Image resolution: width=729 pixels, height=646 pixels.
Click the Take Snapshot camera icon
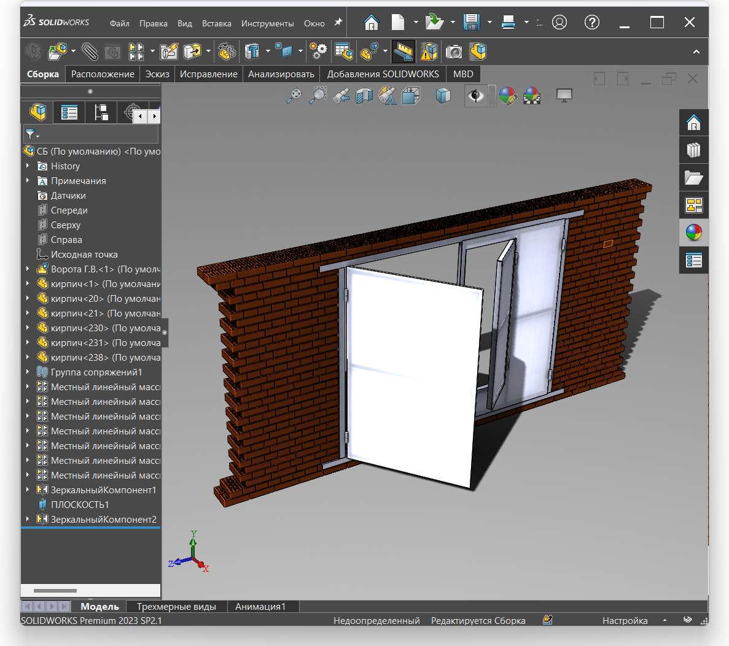[x=454, y=52]
